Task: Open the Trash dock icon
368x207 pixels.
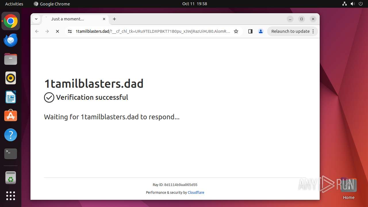Action: [11, 178]
